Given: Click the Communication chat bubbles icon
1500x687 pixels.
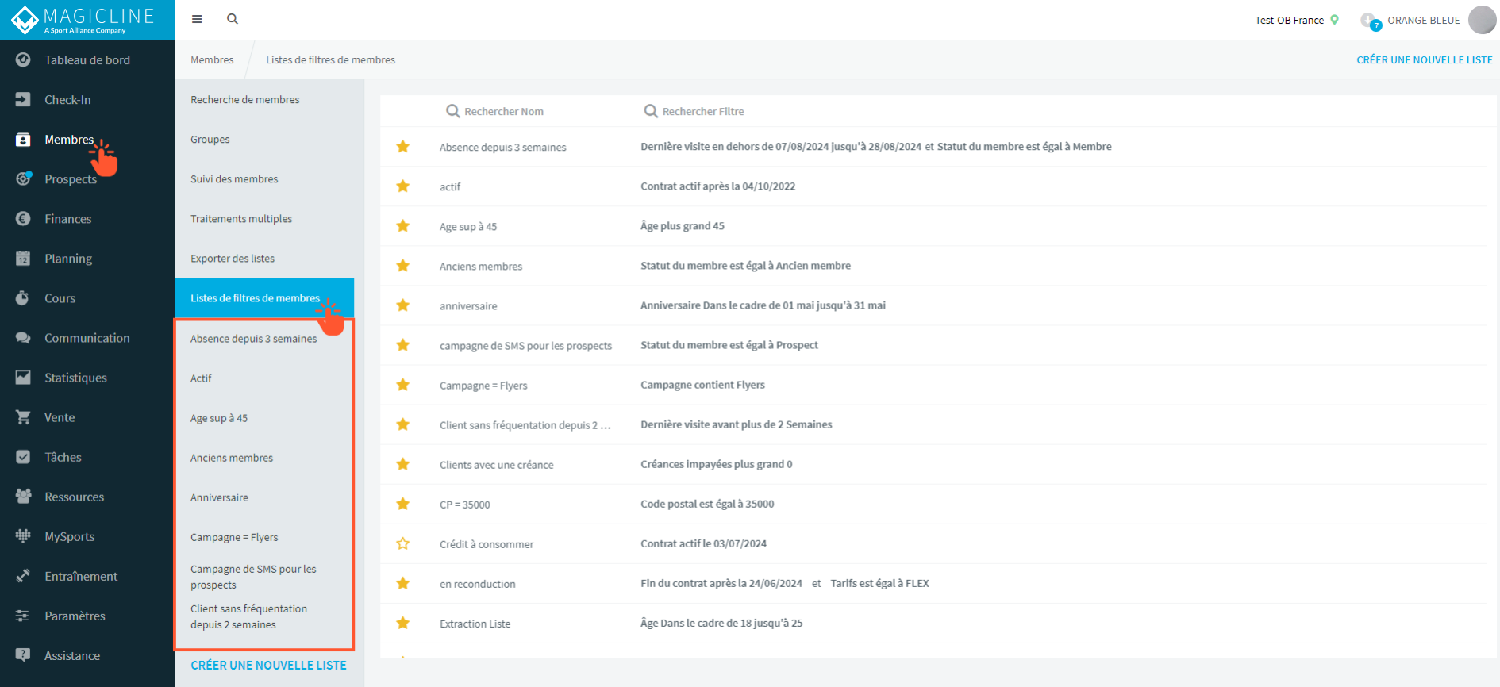Looking at the screenshot, I should pos(23,337).
